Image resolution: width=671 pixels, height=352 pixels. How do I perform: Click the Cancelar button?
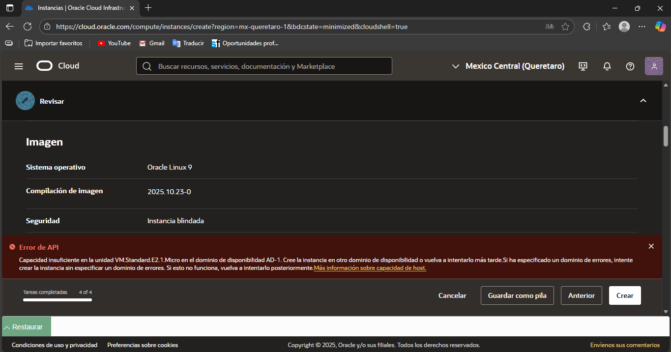[x=452, y=295]
